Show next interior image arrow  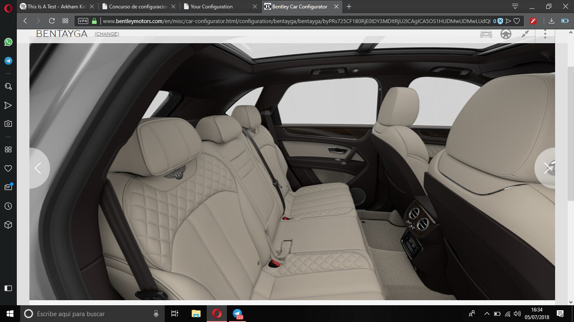click(x=545, y=168)
